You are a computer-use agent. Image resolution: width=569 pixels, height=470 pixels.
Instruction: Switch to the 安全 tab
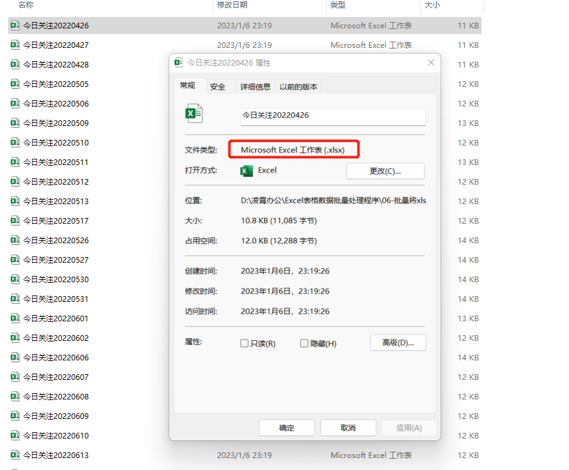click(x=218, y=87)
